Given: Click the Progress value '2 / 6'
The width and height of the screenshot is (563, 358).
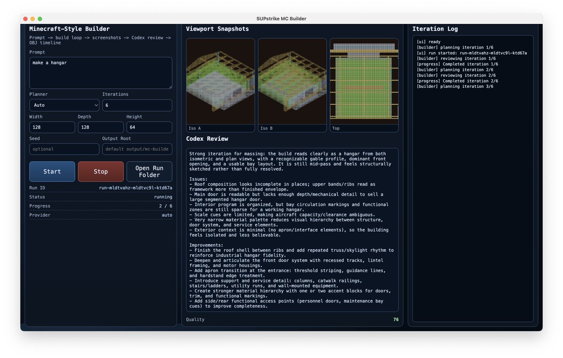Looking at the screenshot, I should tap(166, 206).
